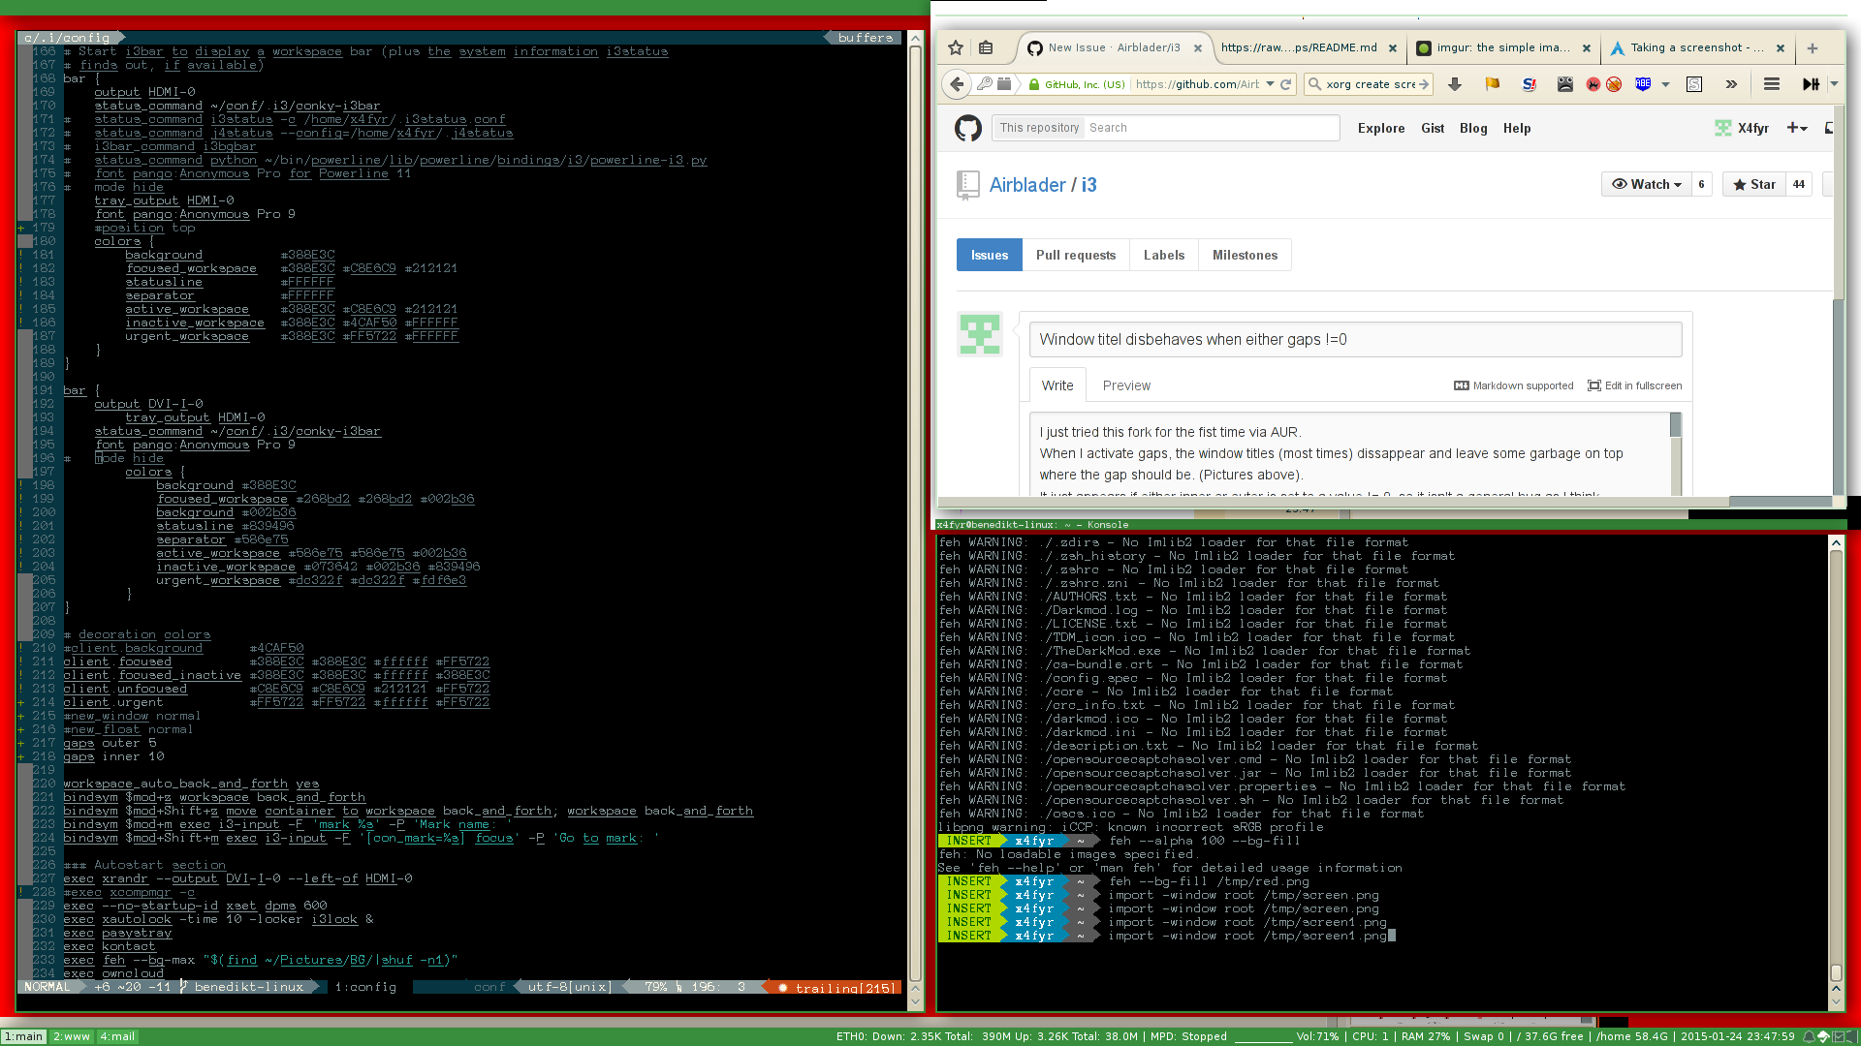Select the Write tab of the issue
Image resolution: width=1861 pixels, height=1046 pixels.
click(x=1057, y=385)
